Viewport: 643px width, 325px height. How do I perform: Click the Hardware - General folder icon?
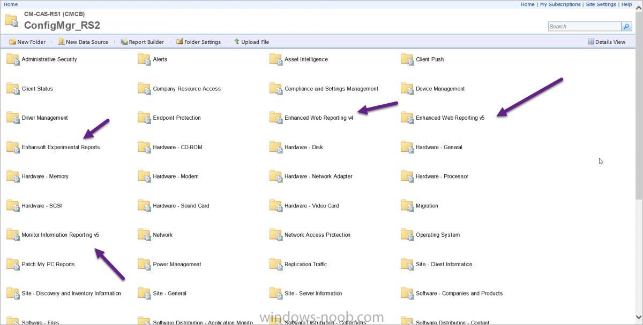(407, 147)
